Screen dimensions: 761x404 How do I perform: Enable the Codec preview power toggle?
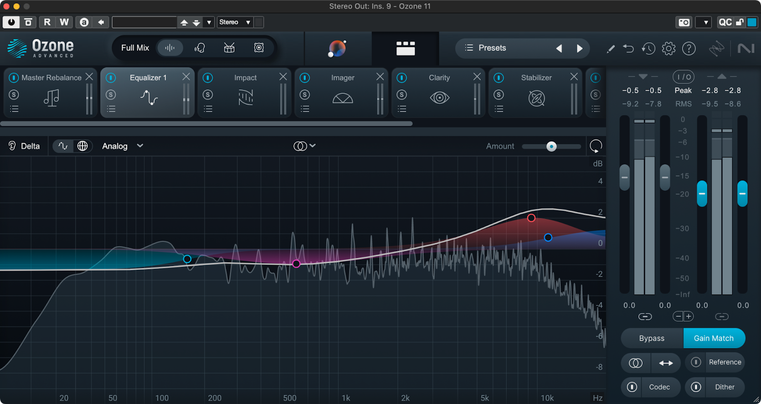632,387
